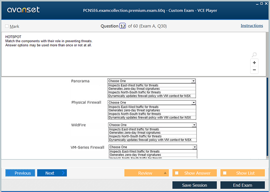Click the magnifier icon above zoom controls
This screenshot has width=270, height=192.
pos(254,55)
